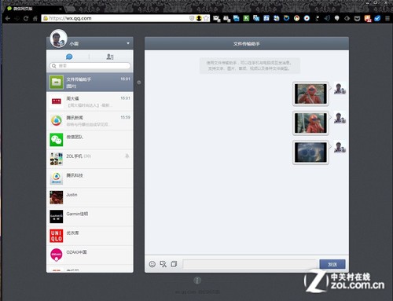Open the File Transfer Assistant conversation
Image resolution: width=393 pixels, height=301 pixels.
[x=90, y=82]
